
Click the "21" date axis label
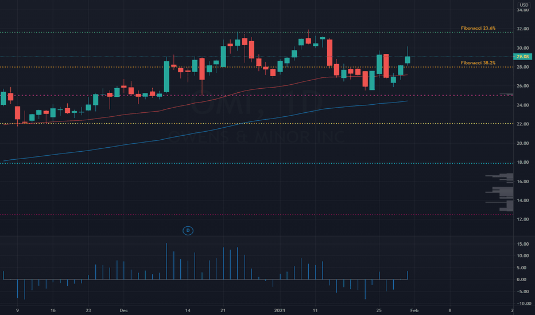[223, 310]
